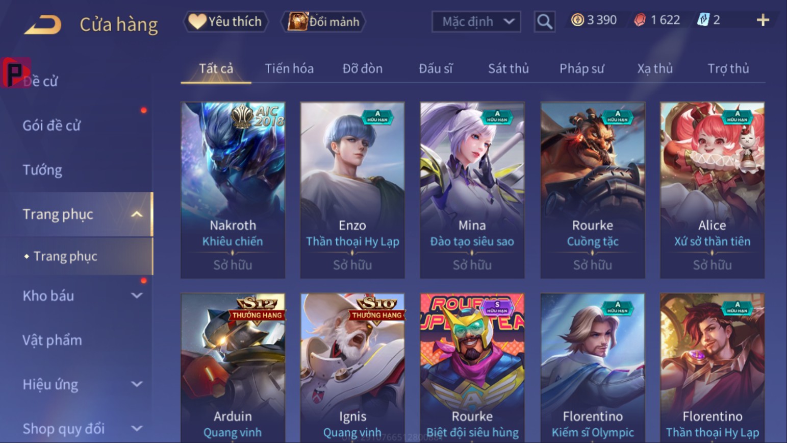Expand the Kho báu sidebar section

[x=137, y=296]
